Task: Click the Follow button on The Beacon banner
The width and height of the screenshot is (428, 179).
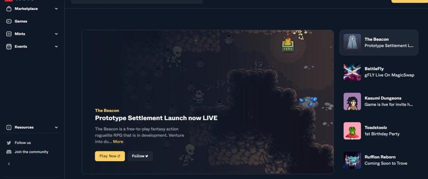Action: click(x=140, y=156)
